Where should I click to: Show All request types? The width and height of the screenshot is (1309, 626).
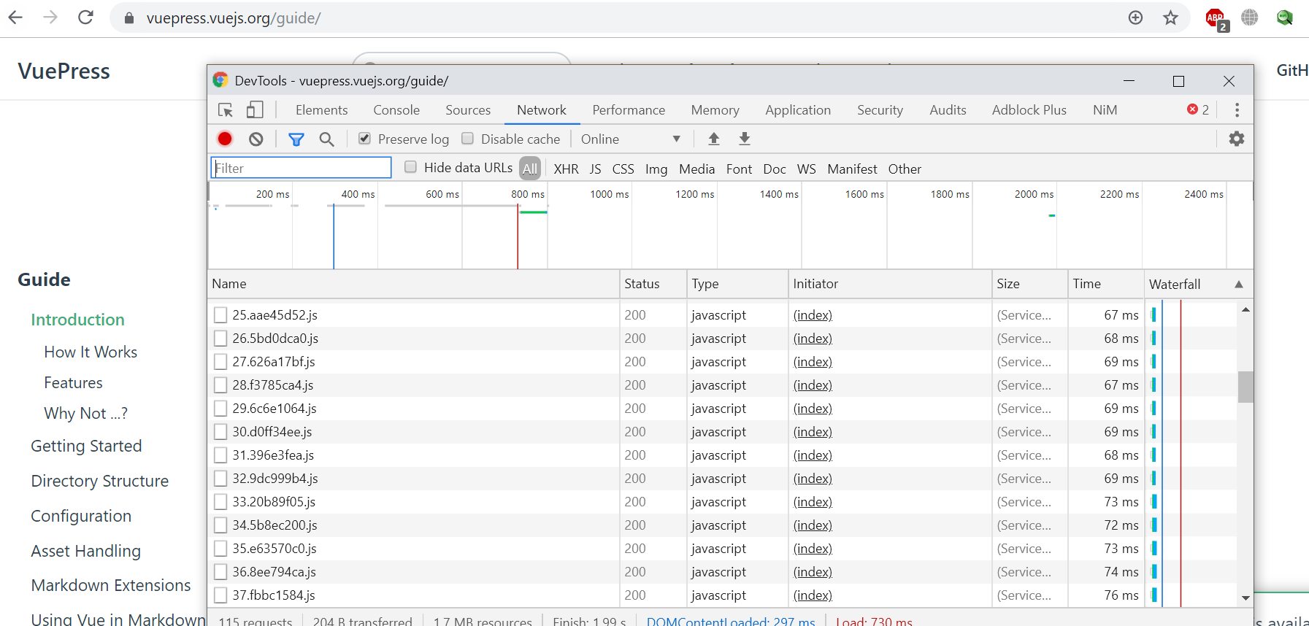(530, 169)
